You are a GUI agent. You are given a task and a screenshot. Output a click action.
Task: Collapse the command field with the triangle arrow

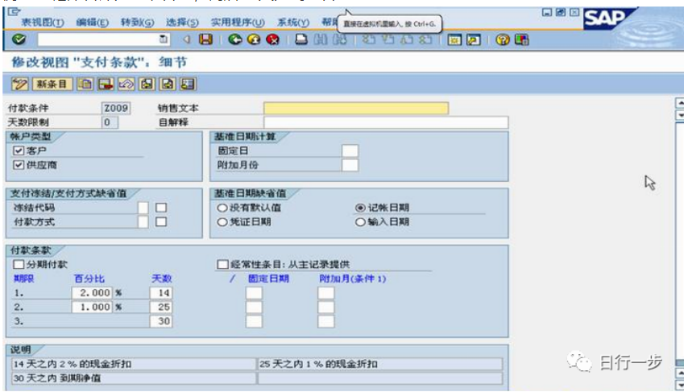[x=187, y=40]
